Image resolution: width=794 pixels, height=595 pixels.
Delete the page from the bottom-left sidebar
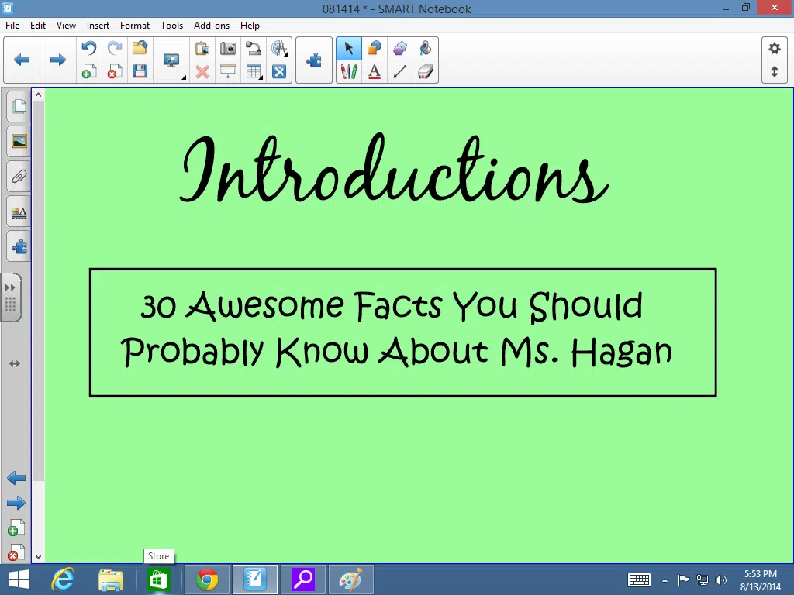click(x=16, y=552)
